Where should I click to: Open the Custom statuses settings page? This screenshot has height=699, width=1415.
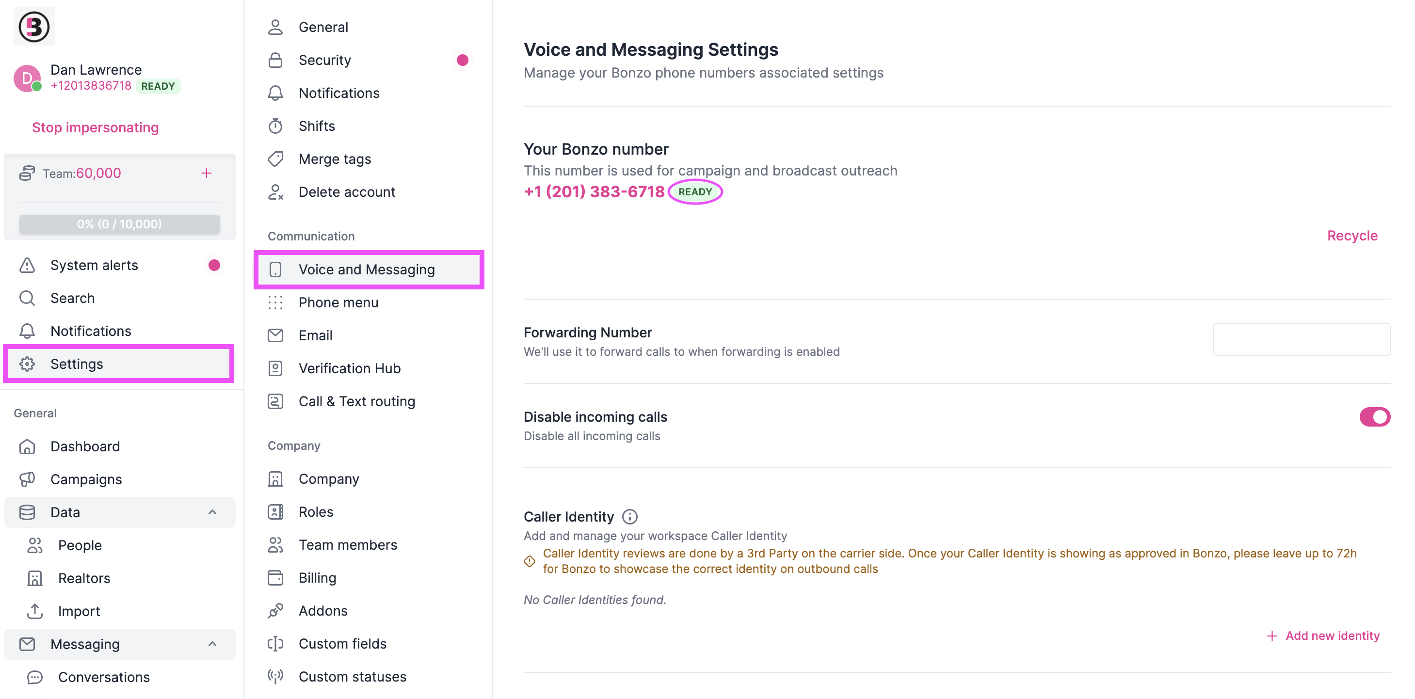tap(352, 676)
